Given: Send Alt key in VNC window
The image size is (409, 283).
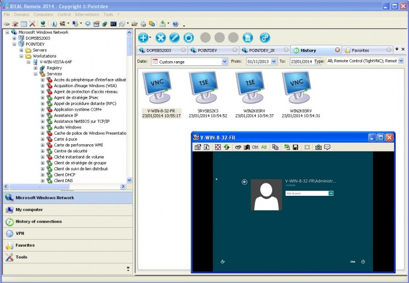Looking at the screenshot, I should [264, 147].
